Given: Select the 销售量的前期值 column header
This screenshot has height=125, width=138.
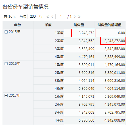Looking at the screenshot, I should tap(110, 25).
